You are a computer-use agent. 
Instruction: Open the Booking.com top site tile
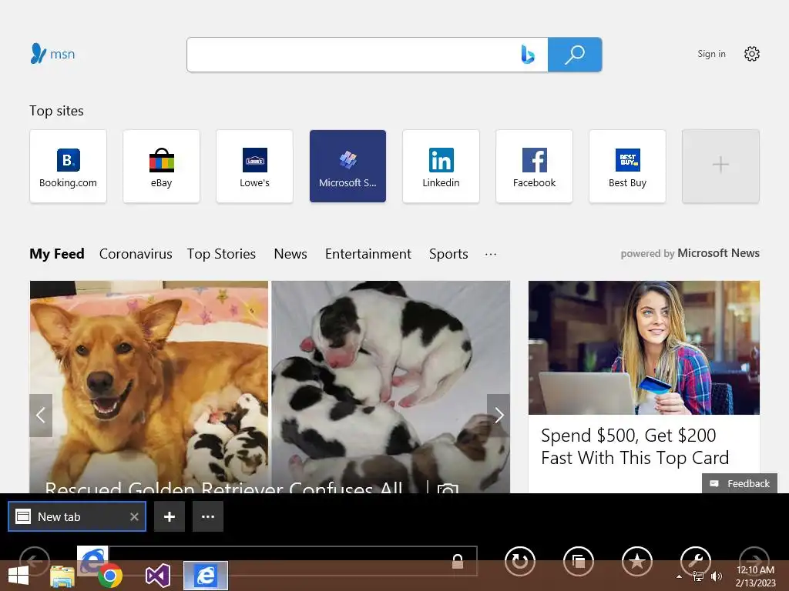68,166
